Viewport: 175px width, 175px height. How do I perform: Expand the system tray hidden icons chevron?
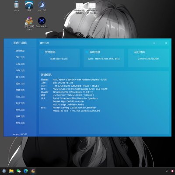click(167, 171)
